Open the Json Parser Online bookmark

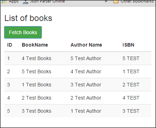(x=47, y=1)
